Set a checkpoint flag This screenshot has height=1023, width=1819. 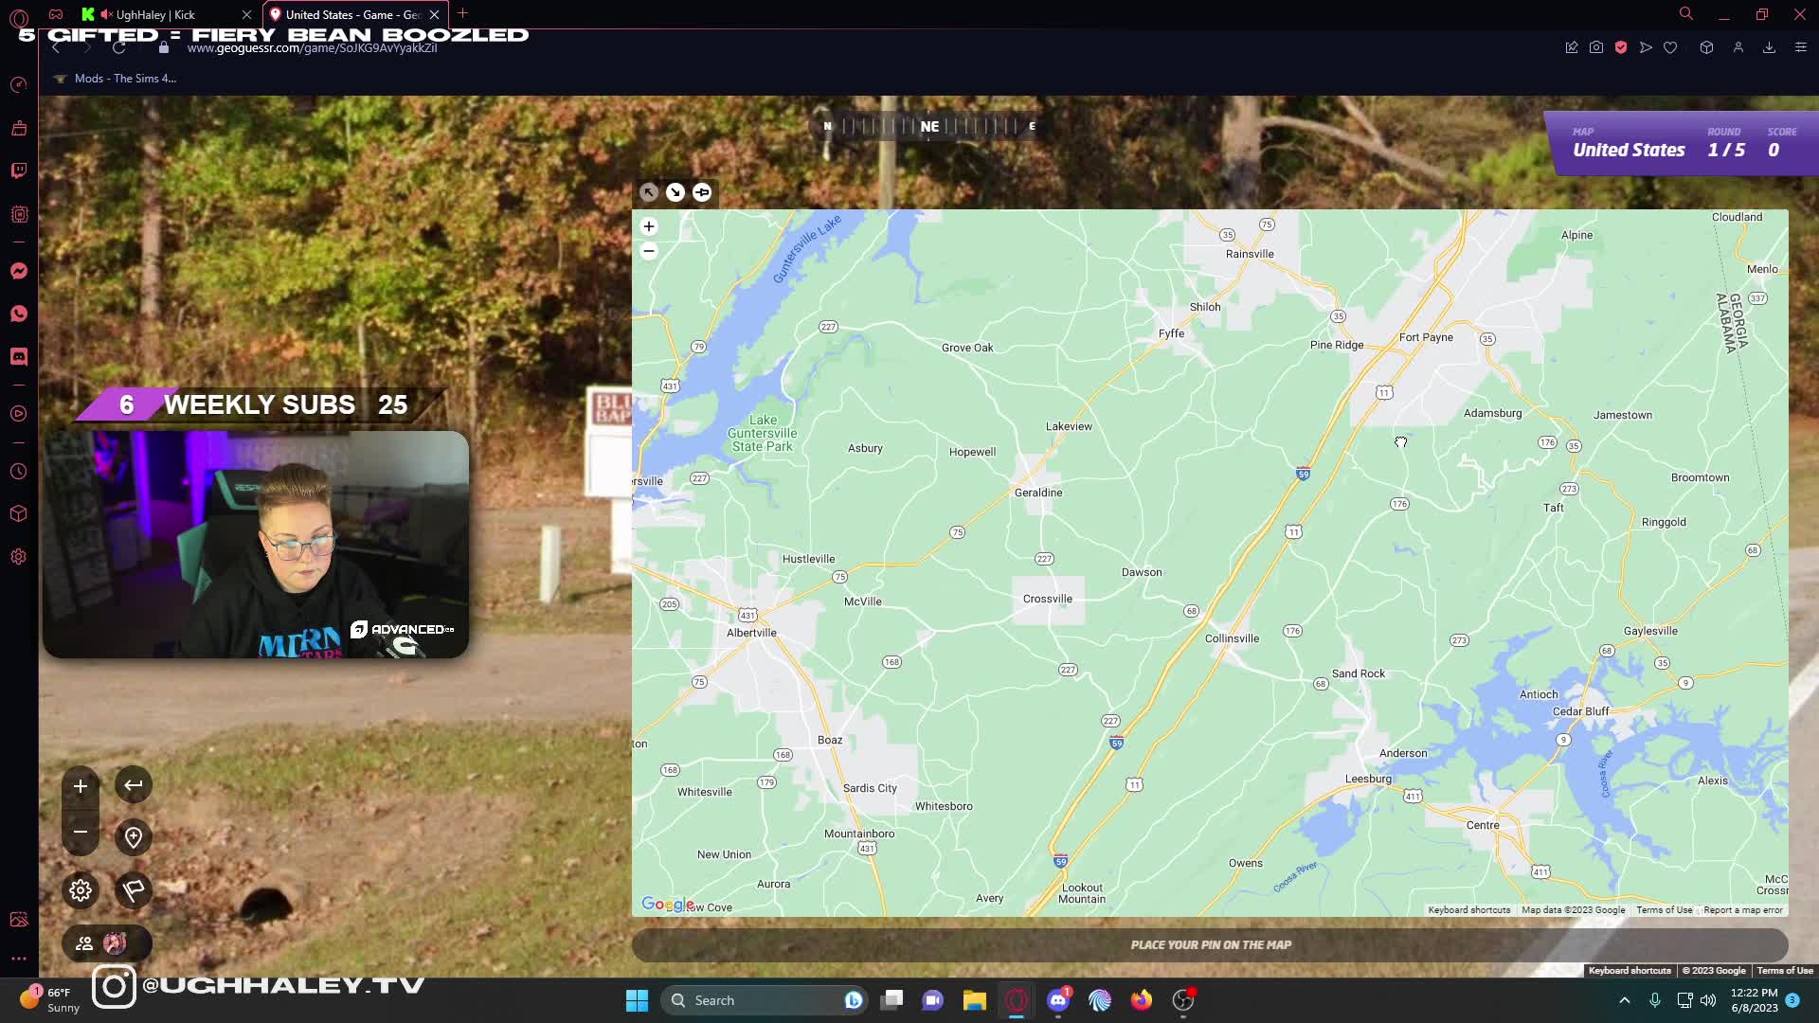coord(134,889)
